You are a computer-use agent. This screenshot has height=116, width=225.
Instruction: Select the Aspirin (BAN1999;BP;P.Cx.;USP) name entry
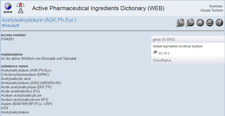click(27, 104)
